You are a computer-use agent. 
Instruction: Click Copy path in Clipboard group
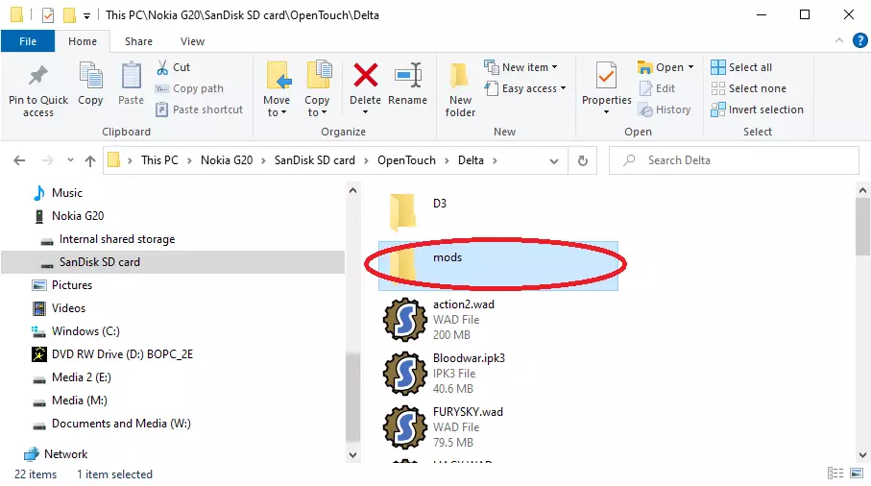(189, 88)
